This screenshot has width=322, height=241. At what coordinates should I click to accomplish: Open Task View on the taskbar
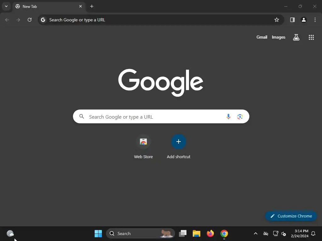183,233
